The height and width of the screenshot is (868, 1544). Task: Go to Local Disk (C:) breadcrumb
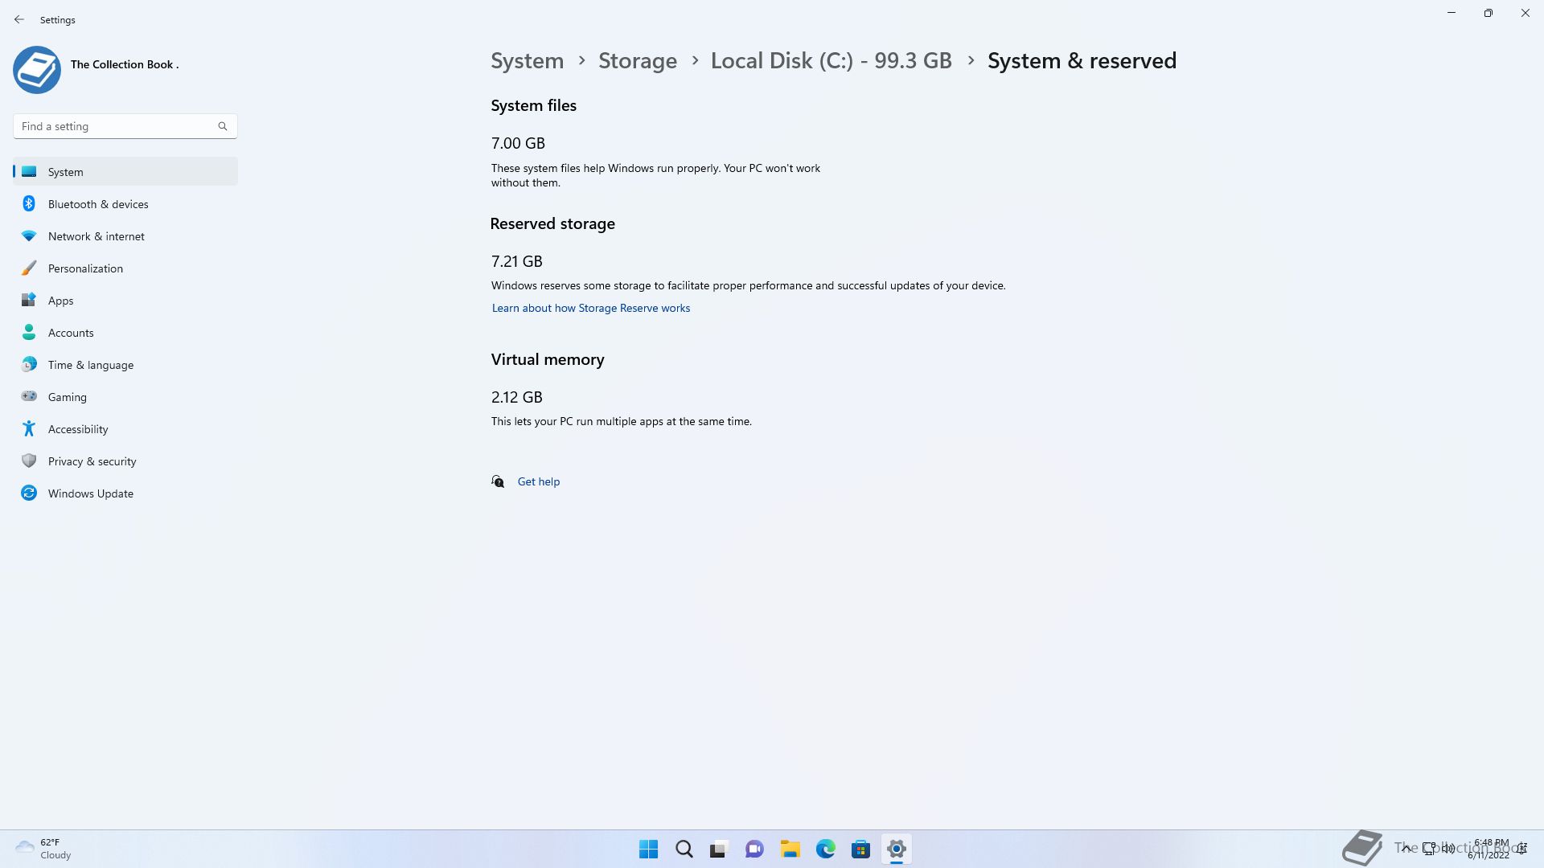(831, 61)
